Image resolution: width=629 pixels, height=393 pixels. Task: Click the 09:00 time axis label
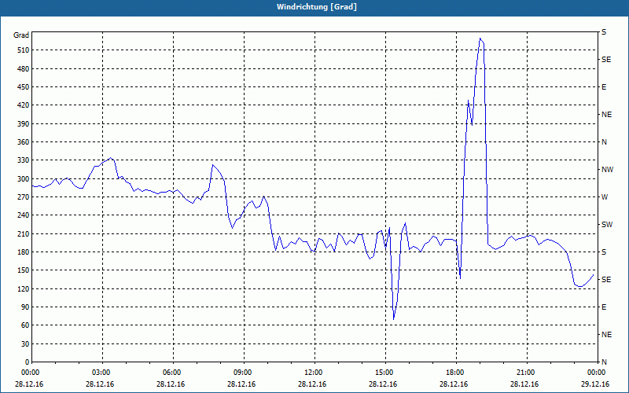point(242,373)
